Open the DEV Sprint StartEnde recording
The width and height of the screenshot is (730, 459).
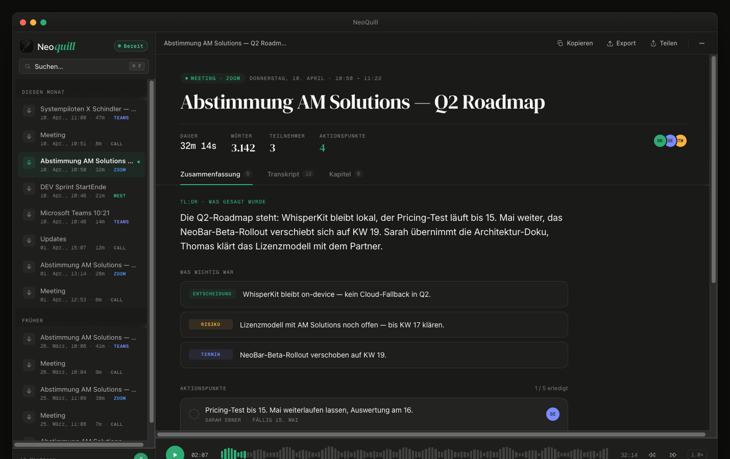(x=82, y=191)
